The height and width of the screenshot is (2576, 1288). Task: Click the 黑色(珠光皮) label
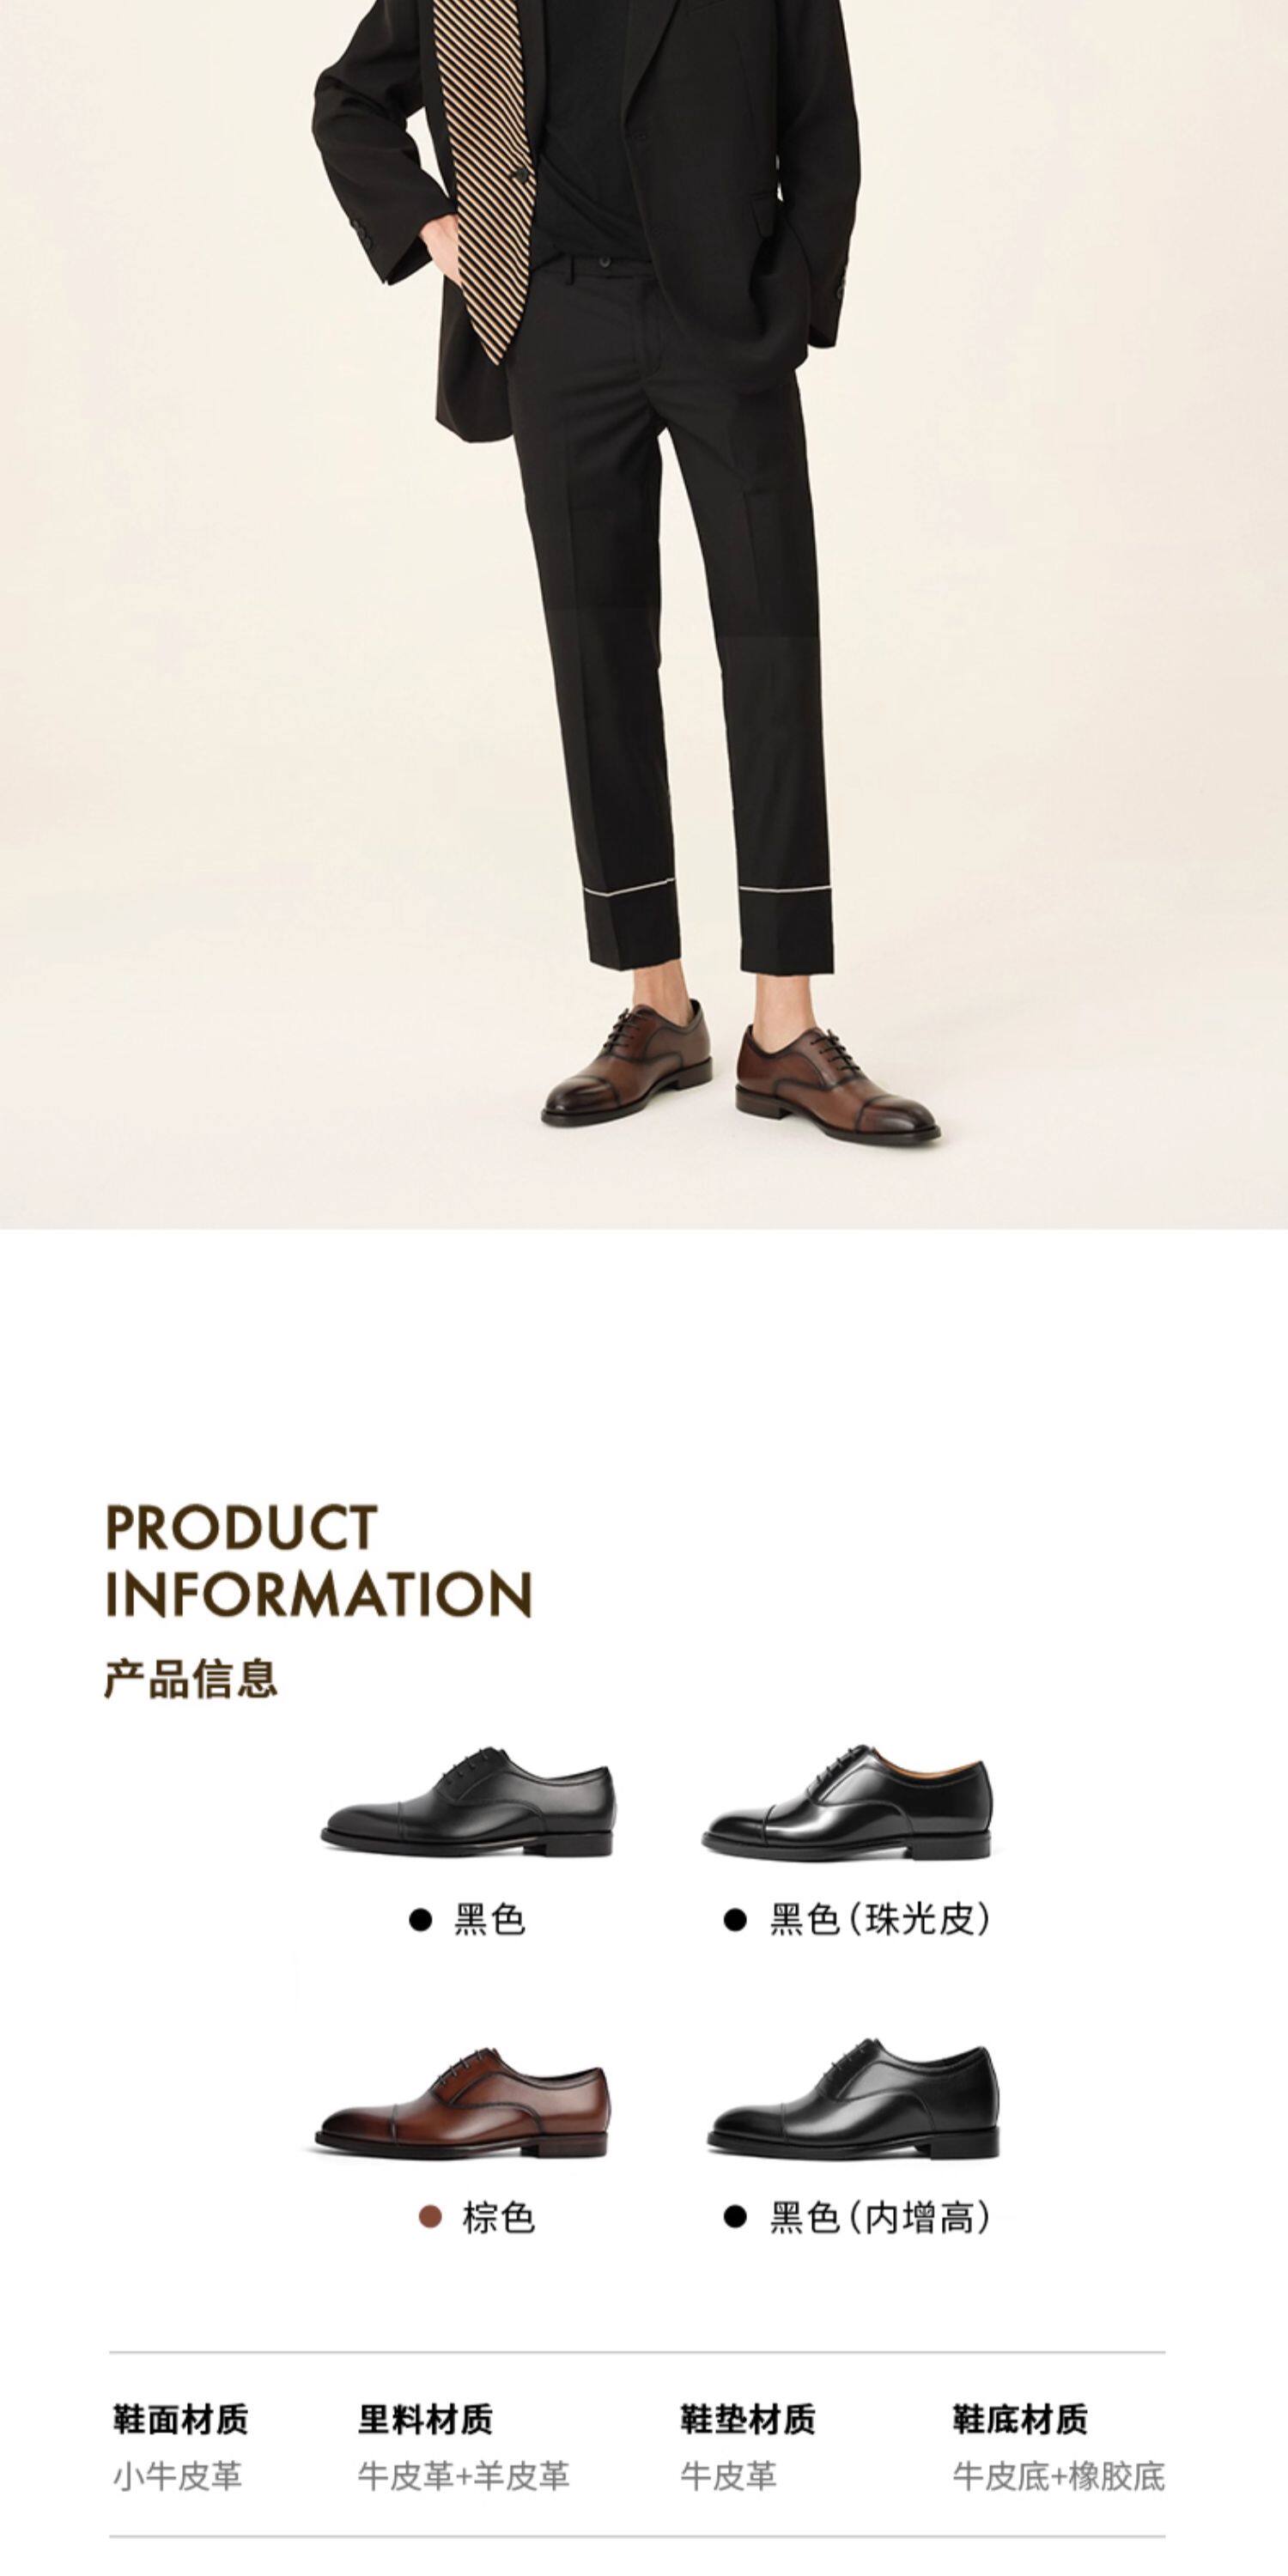881,1919
